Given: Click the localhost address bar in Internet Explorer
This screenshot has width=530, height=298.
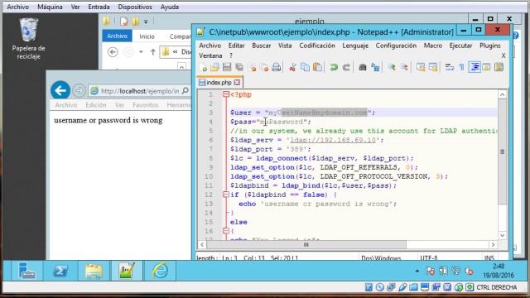Looking at the screenshot, I should pyautogui.click(x=140, y=91).
